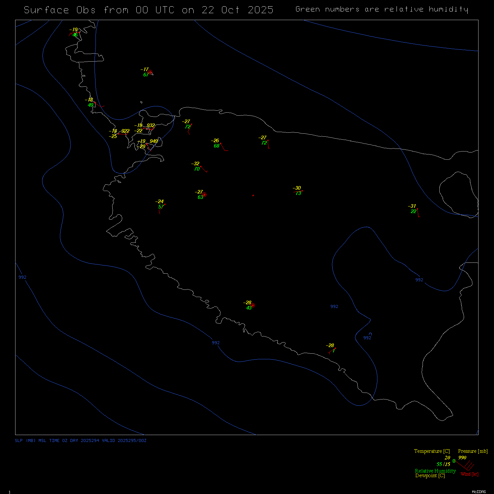
Task: Click the Pressure [mb] legend label
Action: (473, 451)
